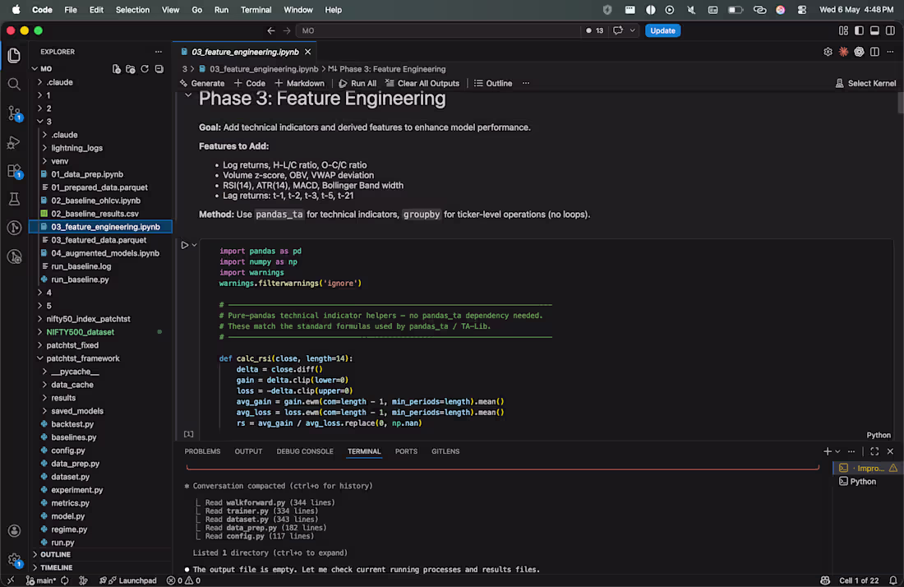Open the Search view in activity bar

click(x=14, y=84)
